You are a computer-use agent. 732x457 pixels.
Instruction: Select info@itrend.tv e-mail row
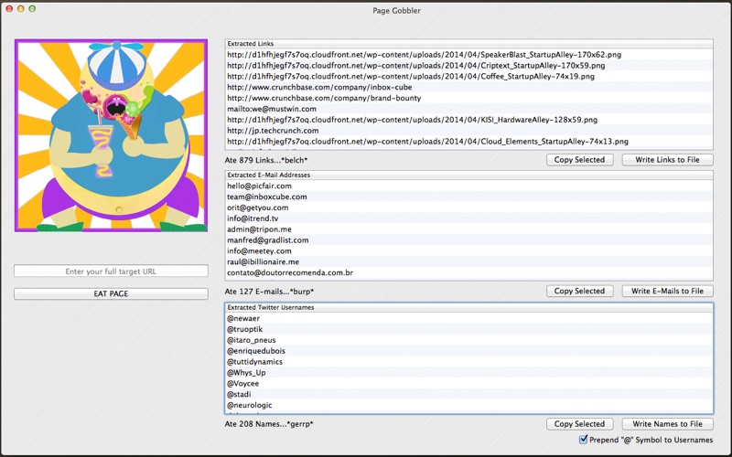(x=468, y=218)
